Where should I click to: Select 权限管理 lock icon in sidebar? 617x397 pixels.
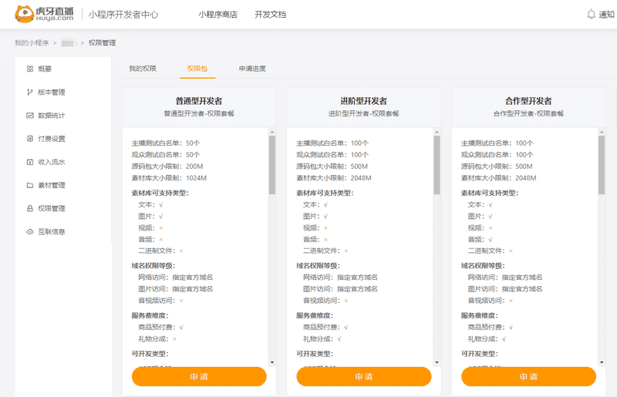pos(30,208)
